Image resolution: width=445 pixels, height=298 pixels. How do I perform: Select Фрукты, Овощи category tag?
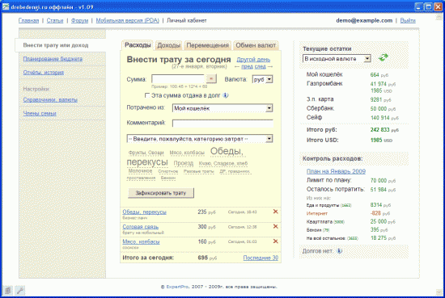point(146,153)
